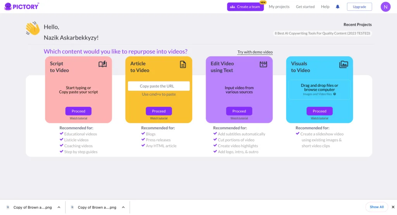
Task: Click the Blogs list item
Action: click(x=151, y=134)
